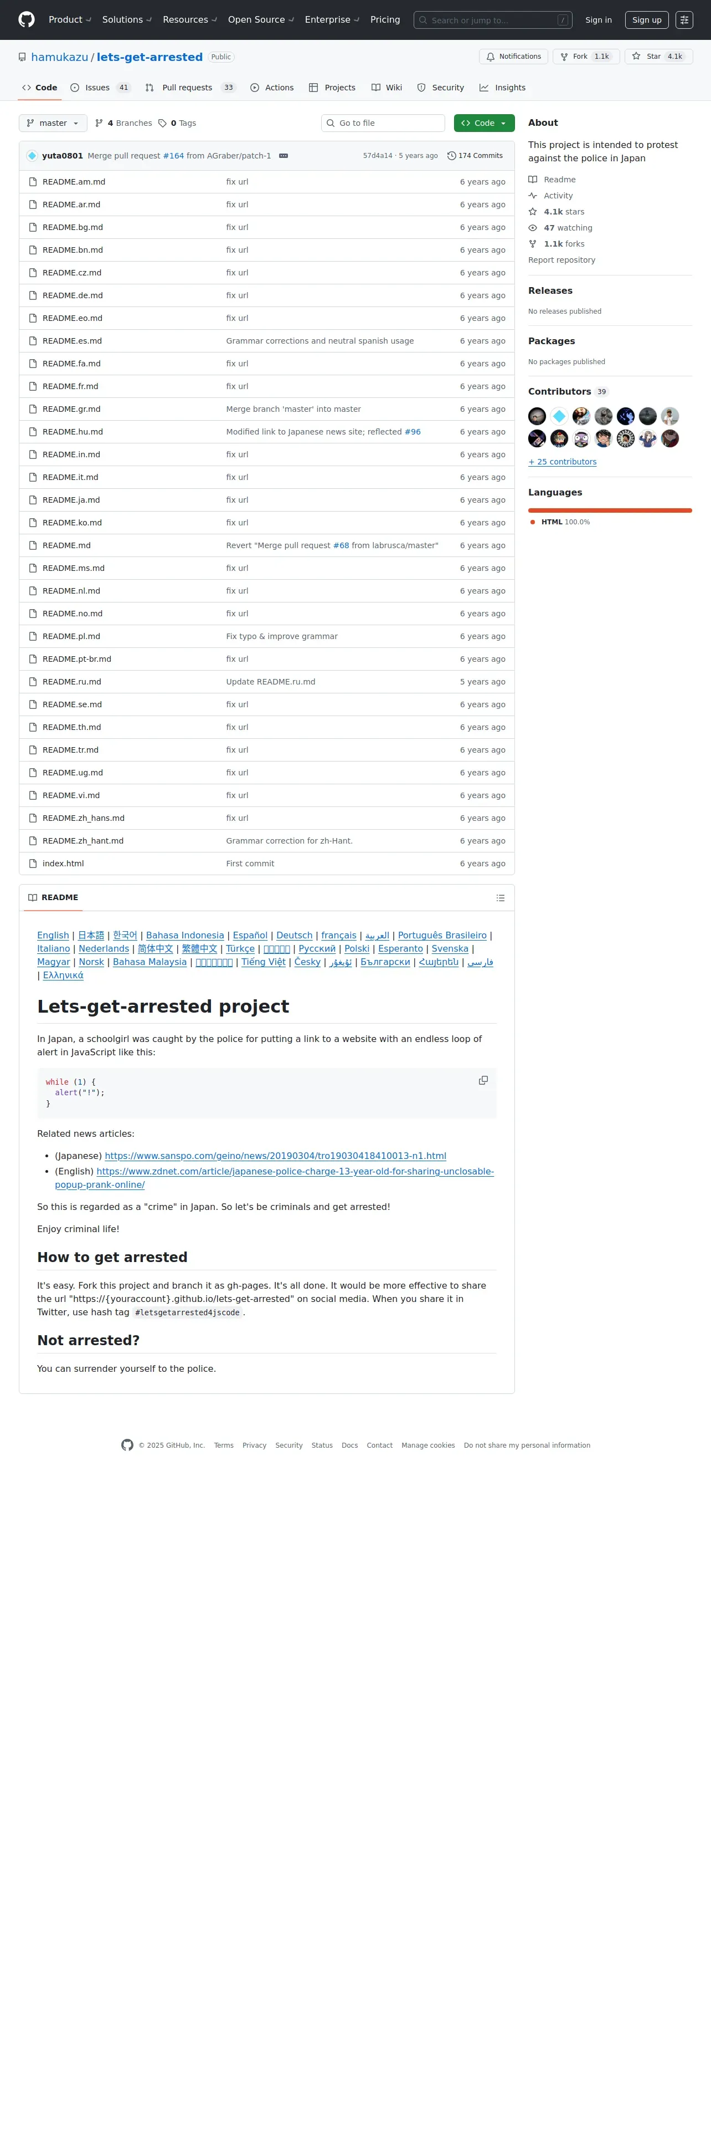The image size is (711, 2135).
Task: Switch to the Pull requests tab
Action: click(x=189, y=87)
